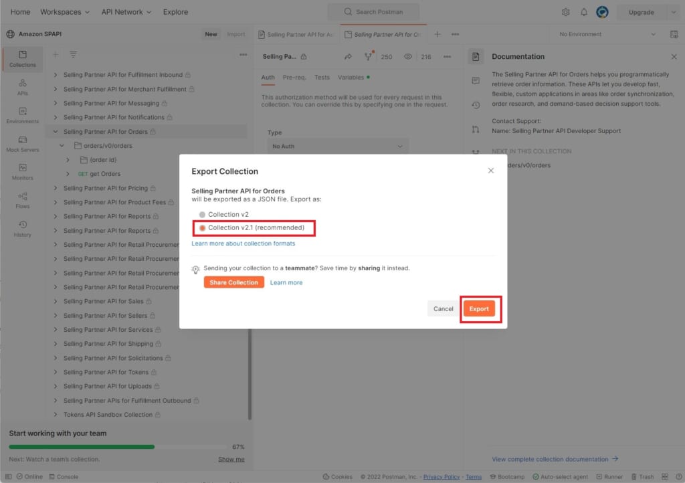The height and width of the screenshot is (483, 685).
Task: Click Cancel in the Export Collection dialog
Action: pyautogui.click(x=443, y=309)
